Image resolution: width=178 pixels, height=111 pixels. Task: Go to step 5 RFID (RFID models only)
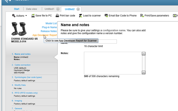pyautogui.click(x=26, y=93)
